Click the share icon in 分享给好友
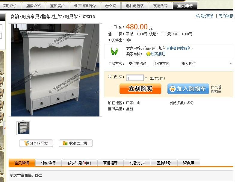The image size is (248, 182). [26, 143]
